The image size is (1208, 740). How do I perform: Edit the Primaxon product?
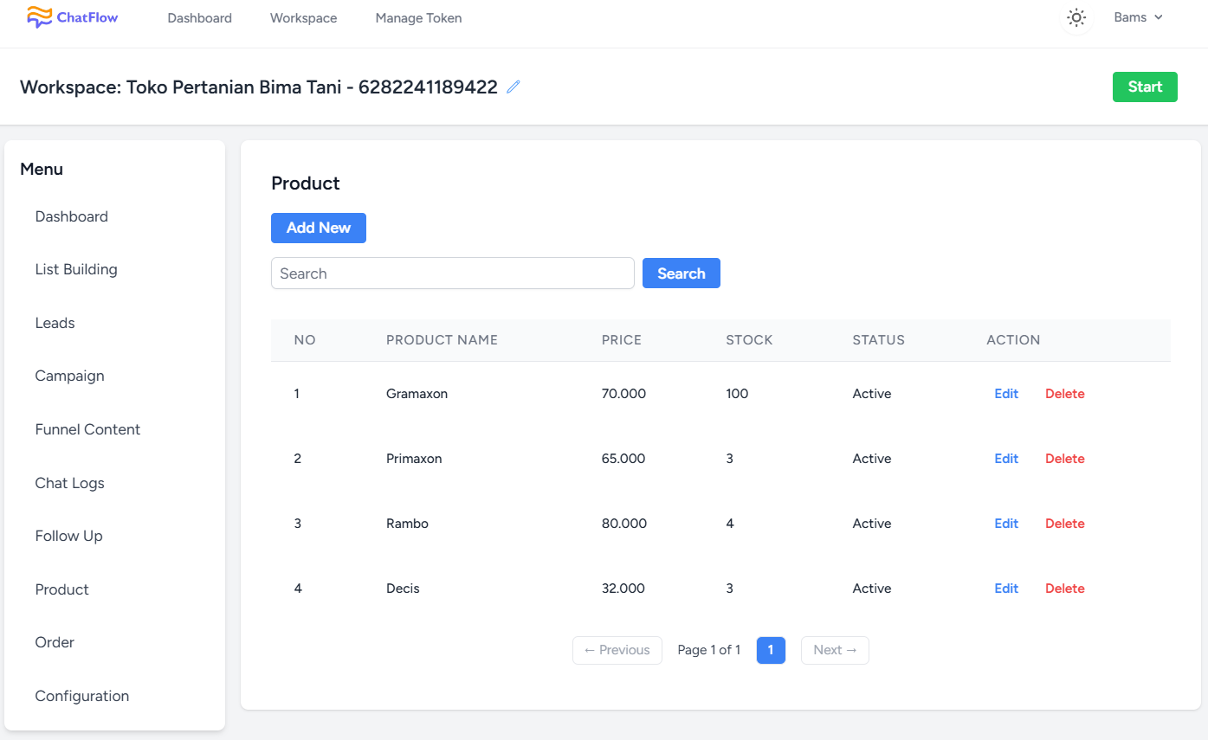click(1006, 459)
